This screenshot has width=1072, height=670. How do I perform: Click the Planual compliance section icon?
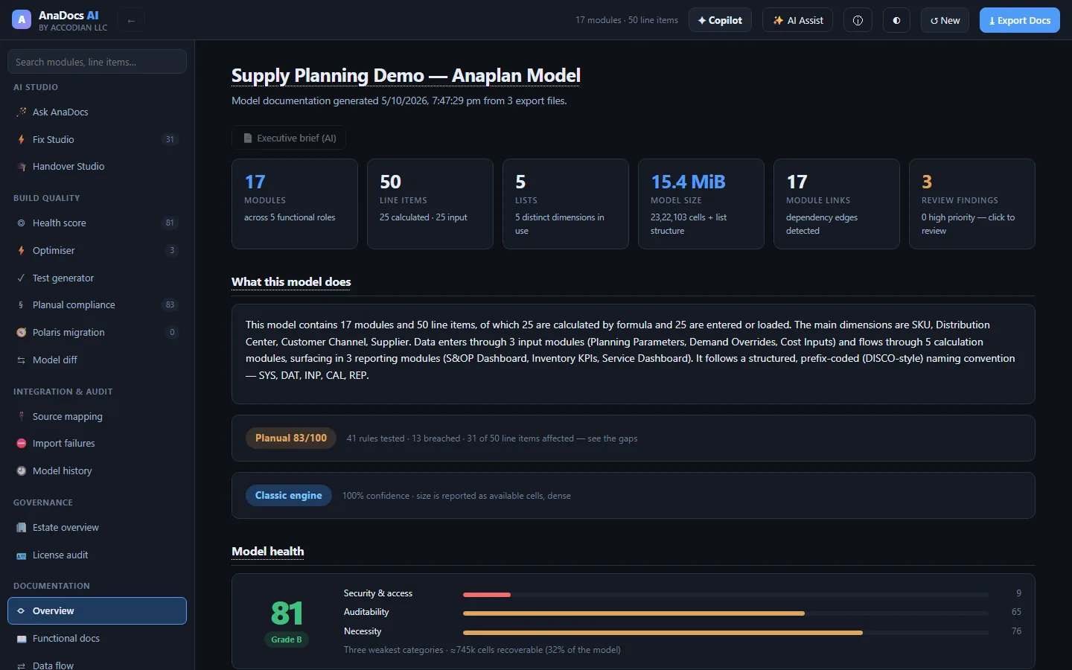pos(21,304)
